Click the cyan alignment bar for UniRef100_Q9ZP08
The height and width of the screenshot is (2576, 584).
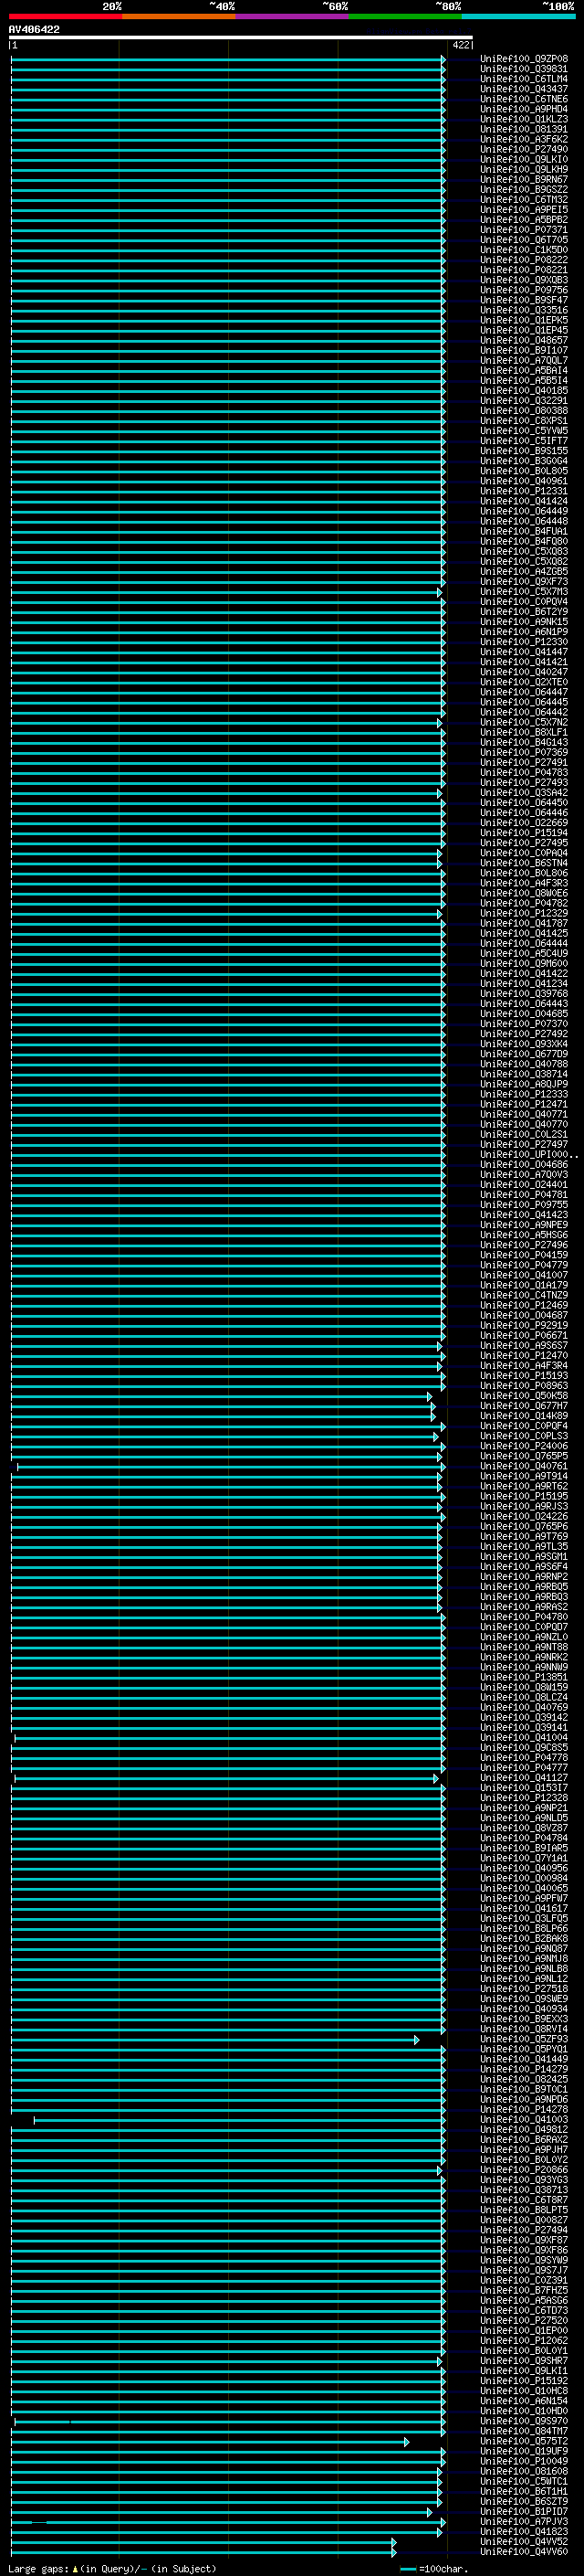tap(227, 59)
